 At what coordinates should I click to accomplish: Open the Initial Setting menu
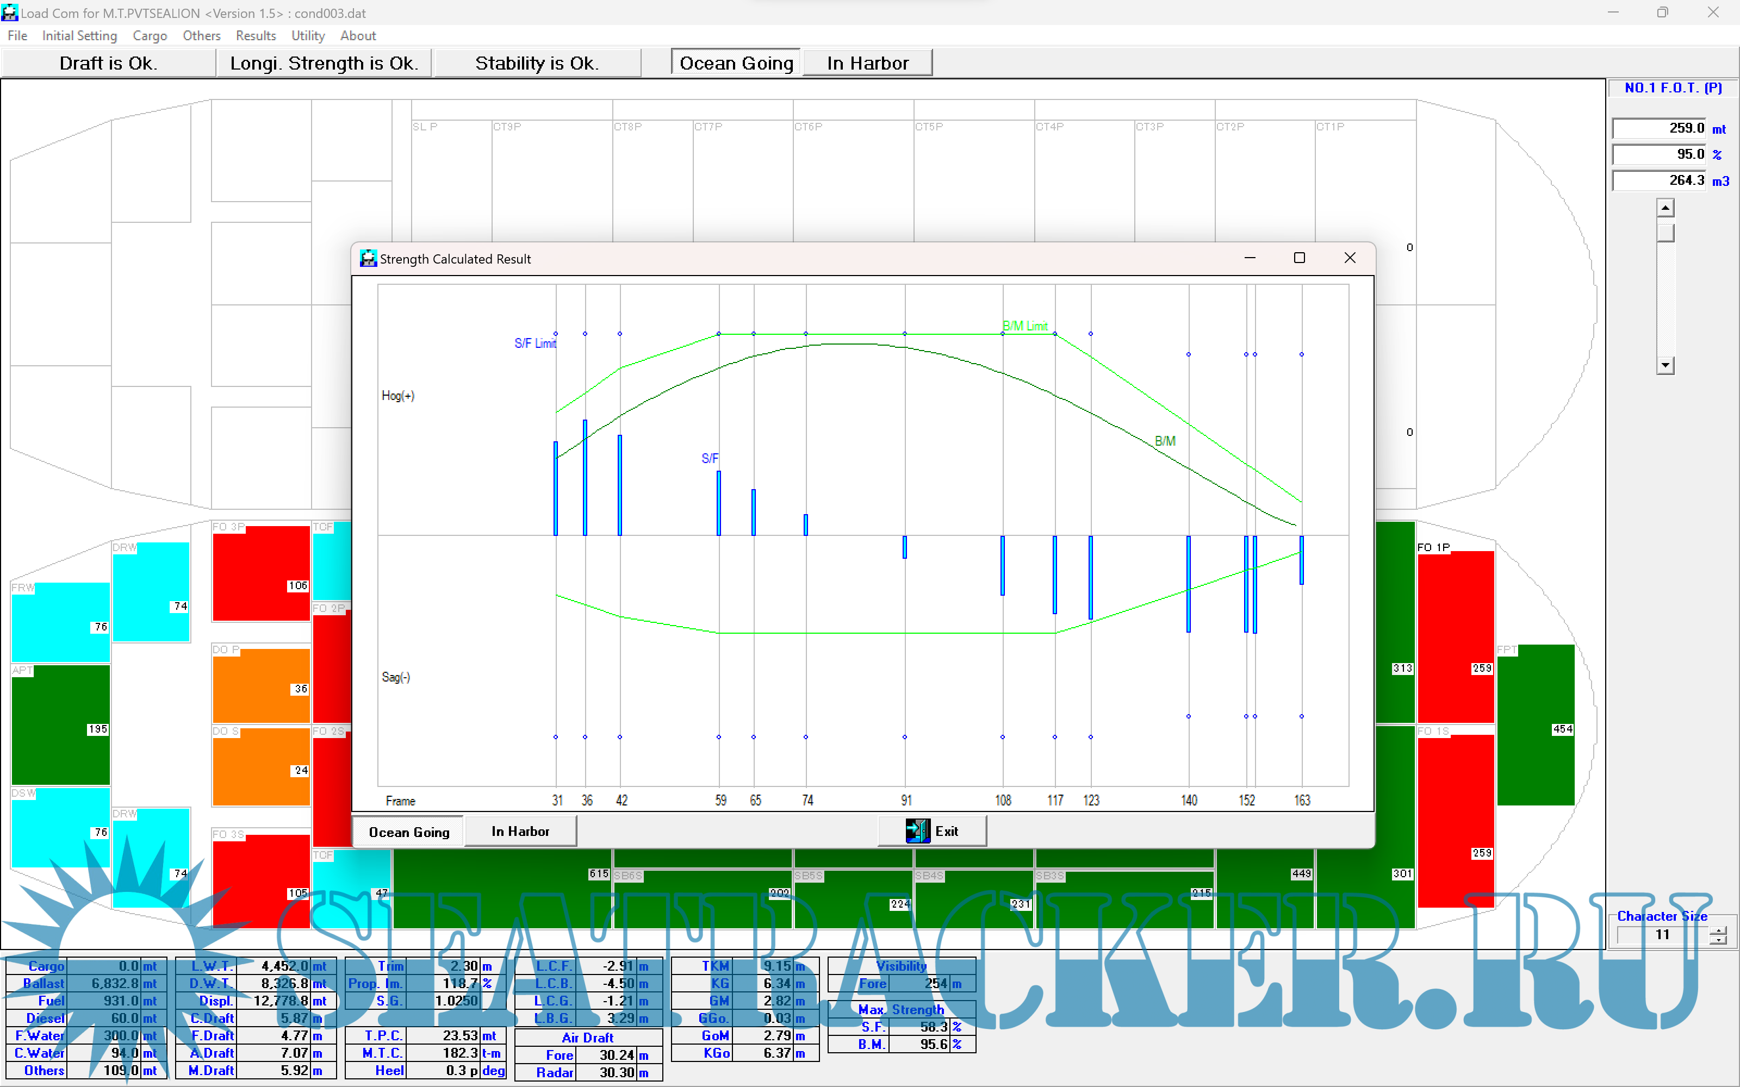click(x=79, y=35)
